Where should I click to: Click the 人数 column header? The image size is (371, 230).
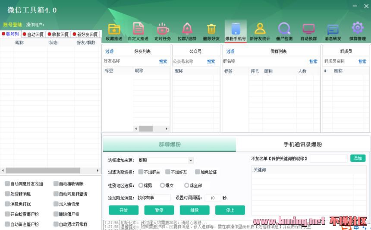coord(302,71)
